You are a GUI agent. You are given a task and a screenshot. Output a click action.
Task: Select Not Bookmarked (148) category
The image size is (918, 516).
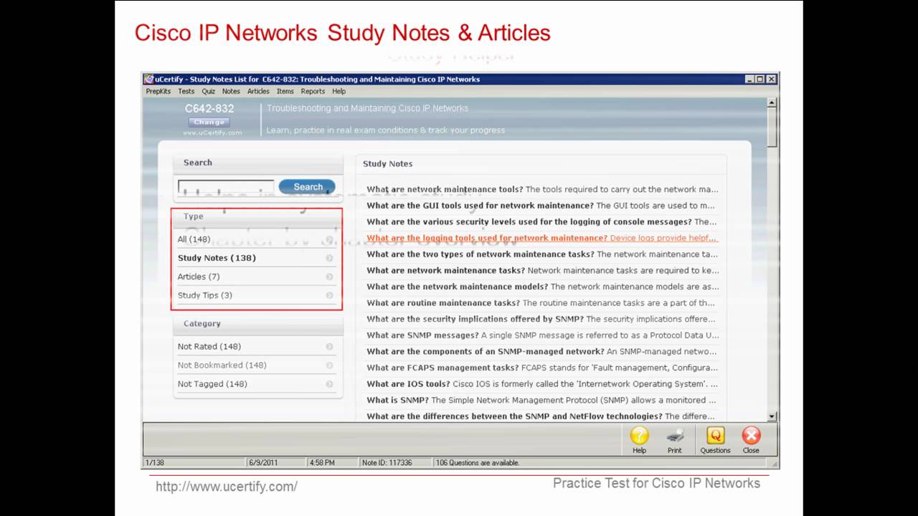pyautogui.click(x=256, y=365)
